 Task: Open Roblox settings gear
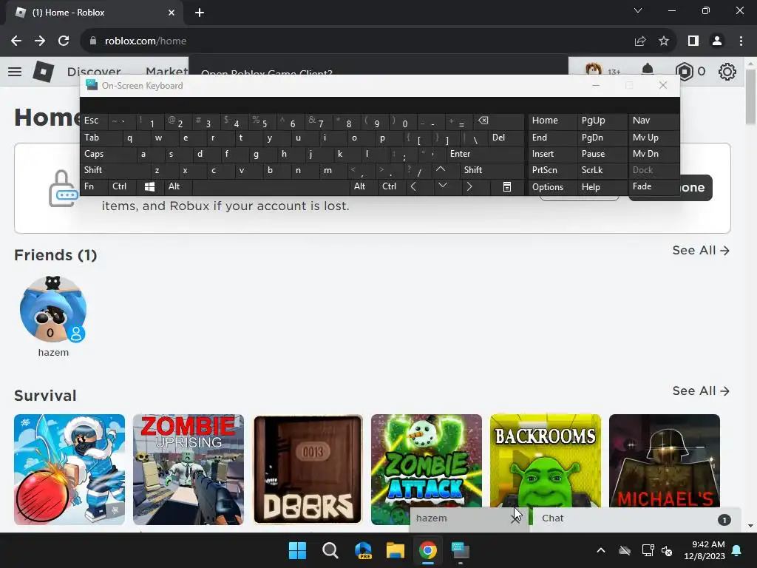pyautogui.click(x=727, y=72)
